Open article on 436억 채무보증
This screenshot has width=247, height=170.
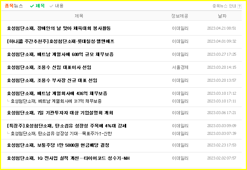pyautogui.click(x=57, y=93)
